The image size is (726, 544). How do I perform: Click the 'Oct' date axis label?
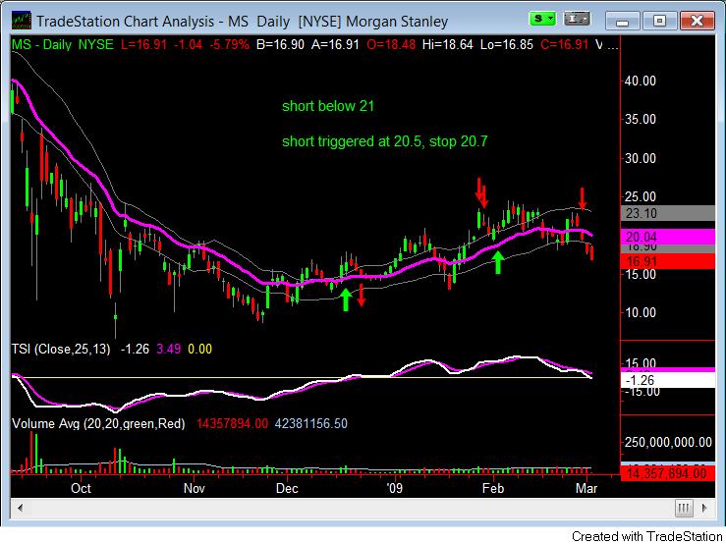coord(81,488)
